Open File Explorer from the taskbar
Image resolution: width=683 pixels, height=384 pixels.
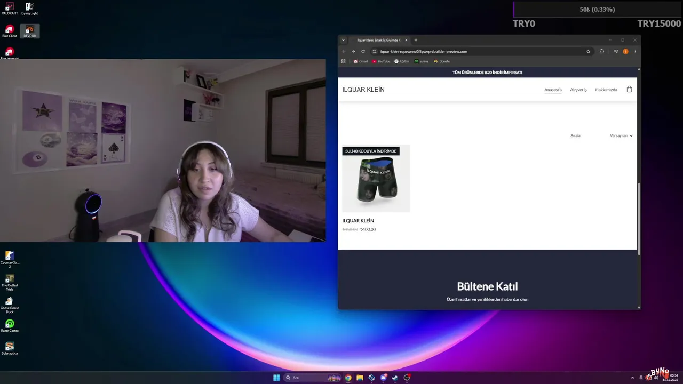pos(360,378)
